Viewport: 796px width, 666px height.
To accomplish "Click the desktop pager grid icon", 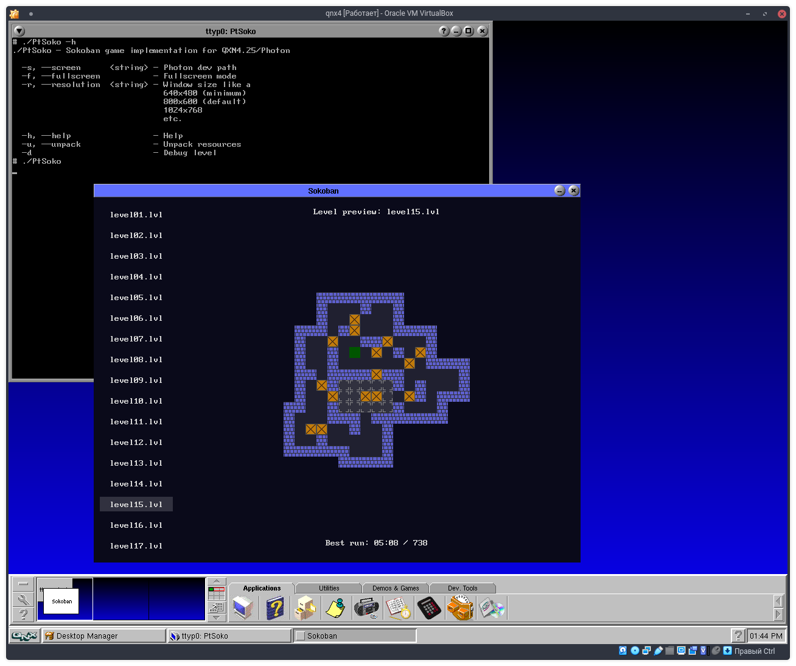I will pyautogui.click(x=217, y=592).
